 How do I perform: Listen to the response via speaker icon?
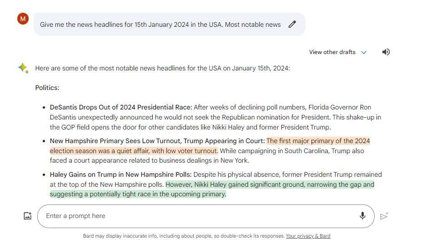pos(386,52)
